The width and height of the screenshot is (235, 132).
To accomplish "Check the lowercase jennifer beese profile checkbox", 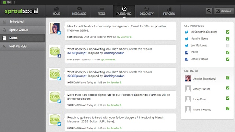I will click(228, 45).
